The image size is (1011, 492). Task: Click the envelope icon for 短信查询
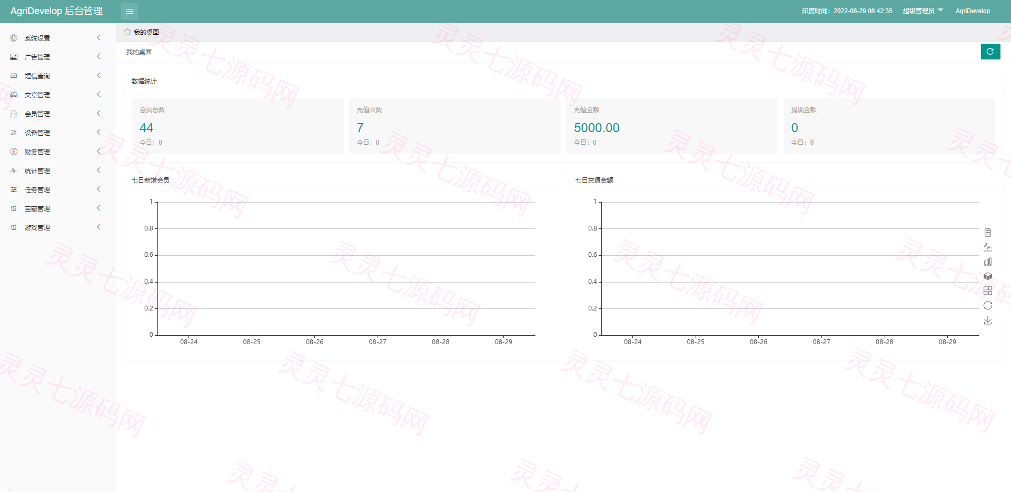click(14, 76)
